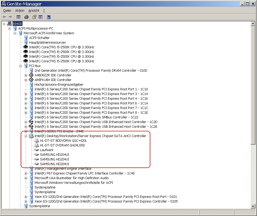Expand PCI Express Root Port 8 node
The height and width of the screenshot is (216, 257).
click(26, 113)
